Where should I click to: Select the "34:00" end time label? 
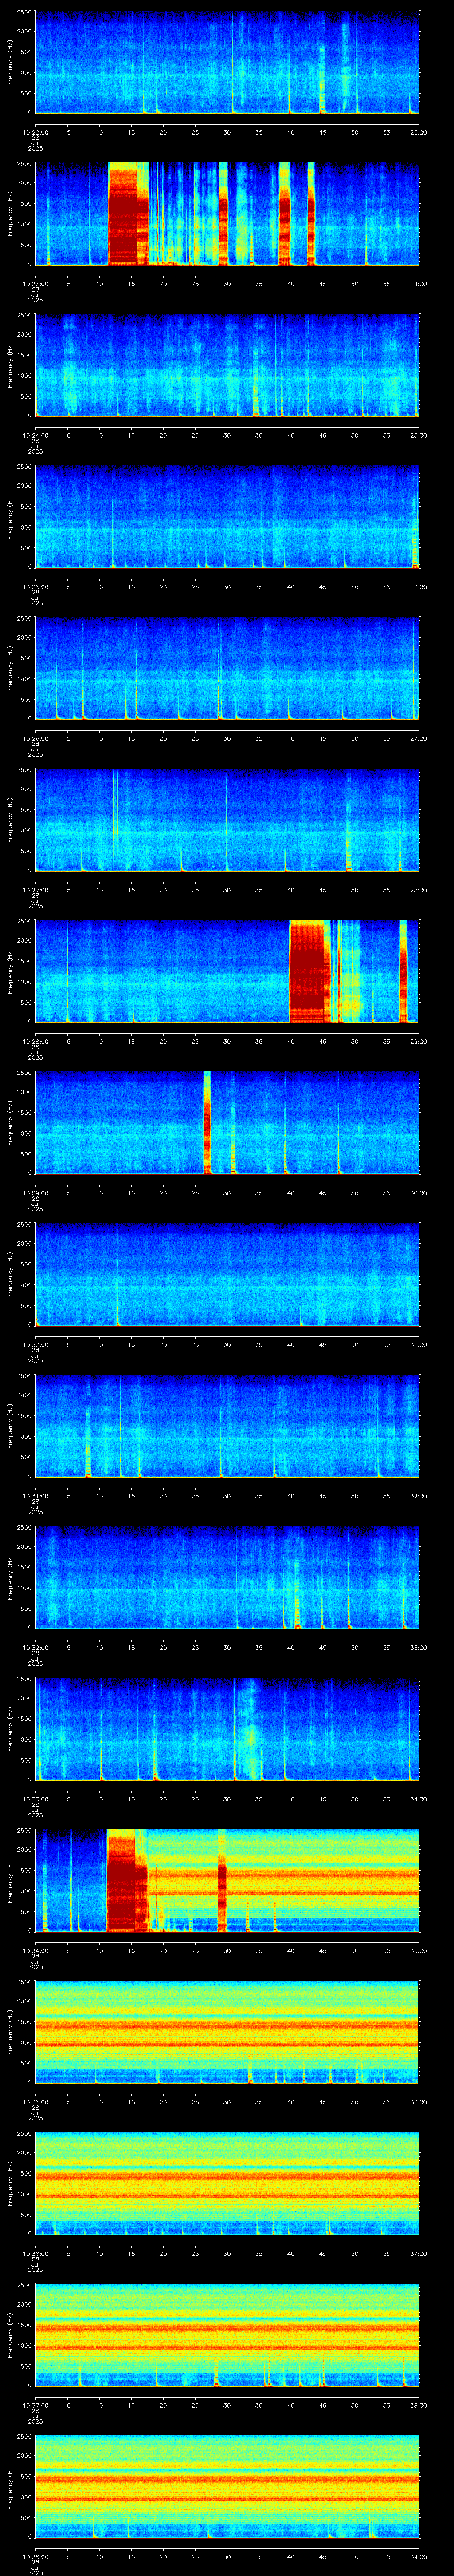pos(418,1799)
